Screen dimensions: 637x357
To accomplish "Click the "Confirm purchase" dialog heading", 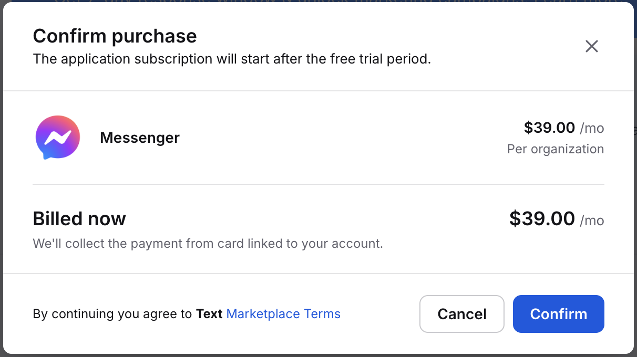I will tap(115, 36).
